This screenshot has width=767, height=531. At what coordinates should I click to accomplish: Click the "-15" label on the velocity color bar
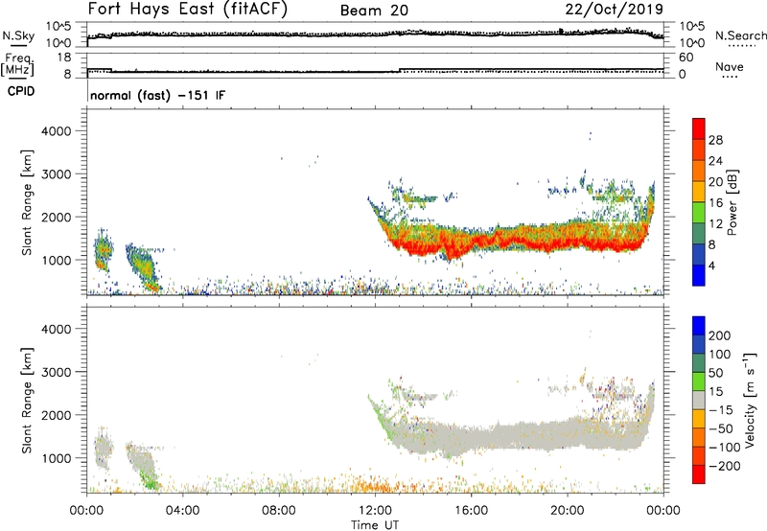point(720,410)
